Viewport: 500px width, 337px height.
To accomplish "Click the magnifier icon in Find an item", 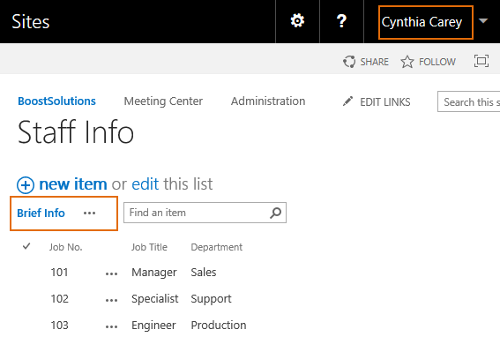I will [275, 213].
